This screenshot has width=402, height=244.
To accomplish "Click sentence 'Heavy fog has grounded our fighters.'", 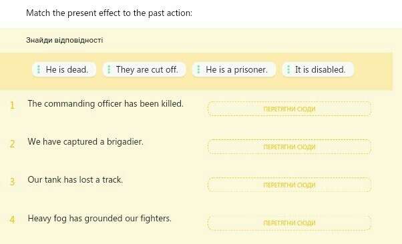I will point(99,219).
